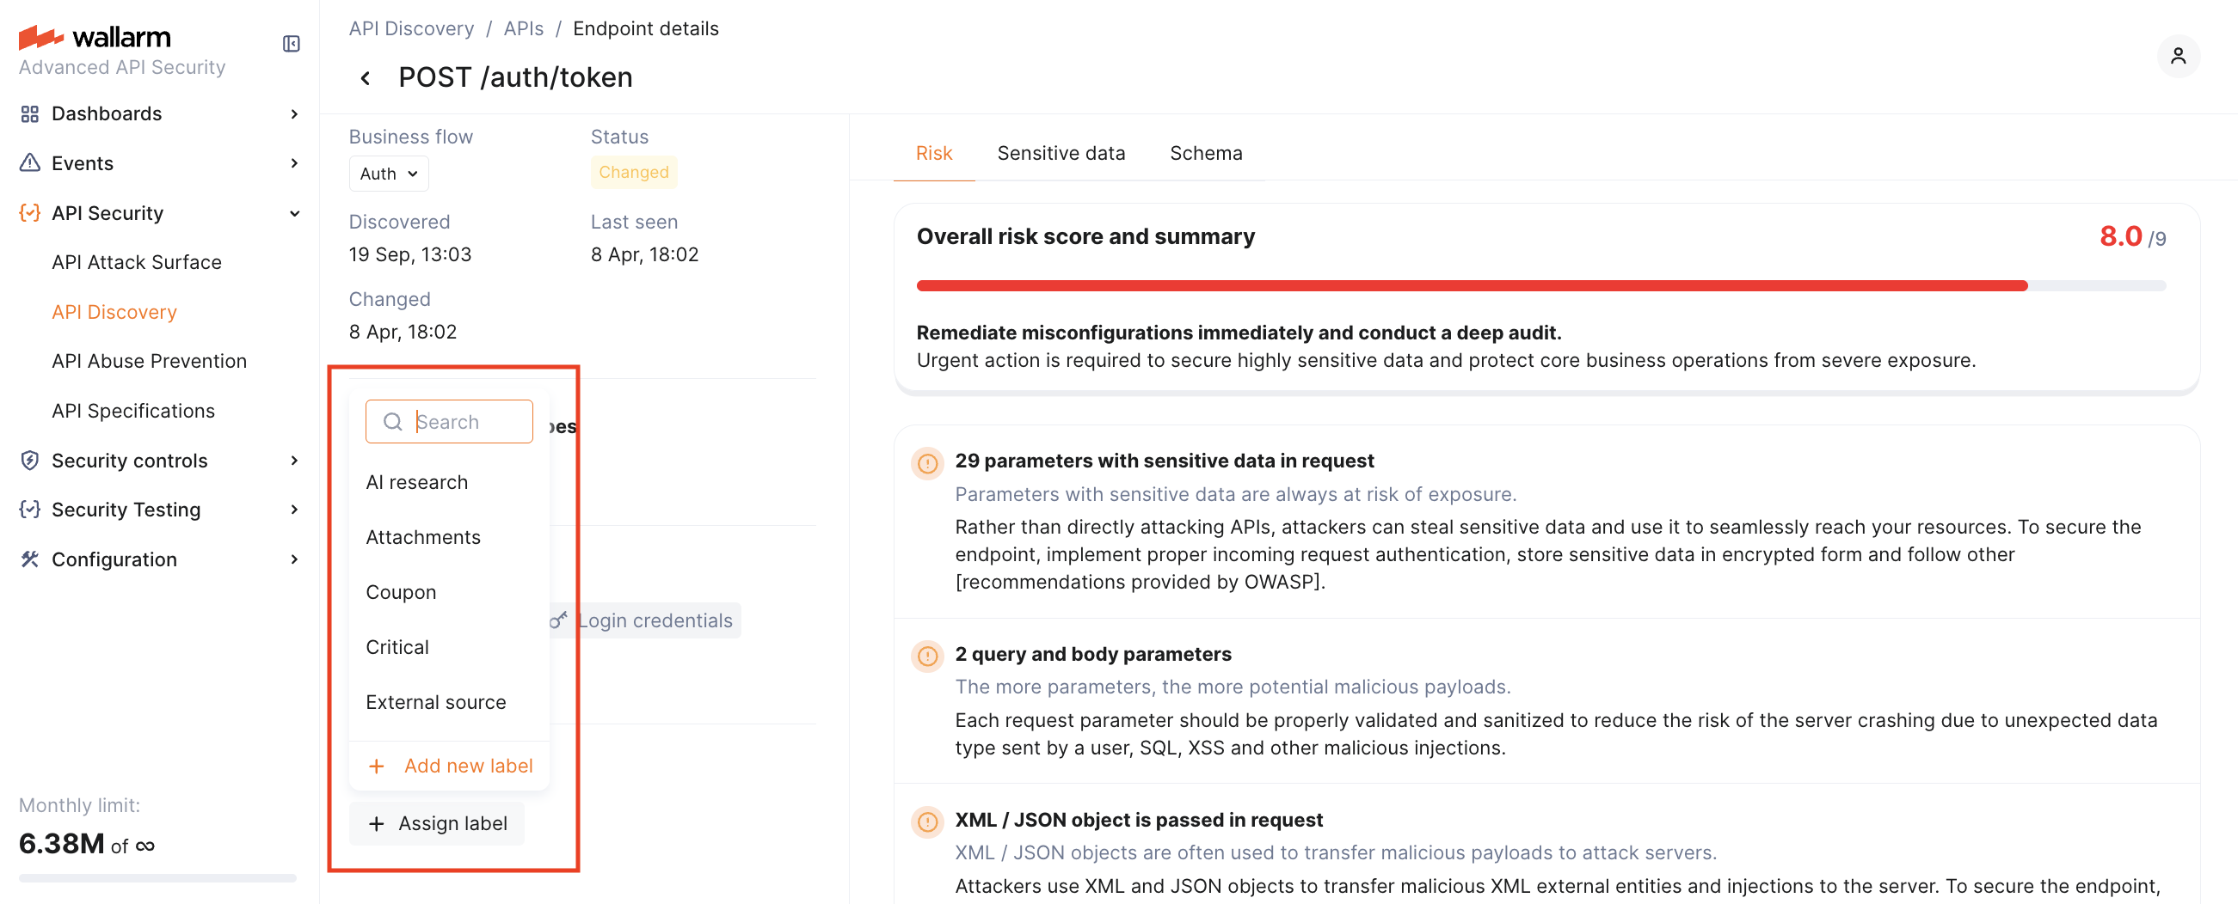Open the Schema tab
The width and height of the screenshot is (2238, 904).
tap(1206, 153)
